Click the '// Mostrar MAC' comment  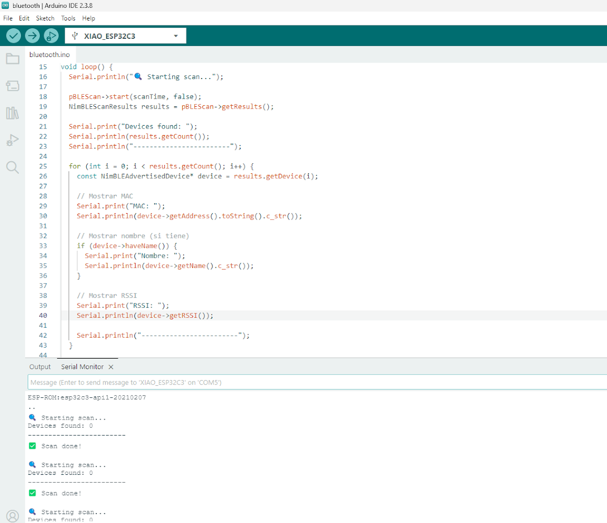tap(105, 196)
